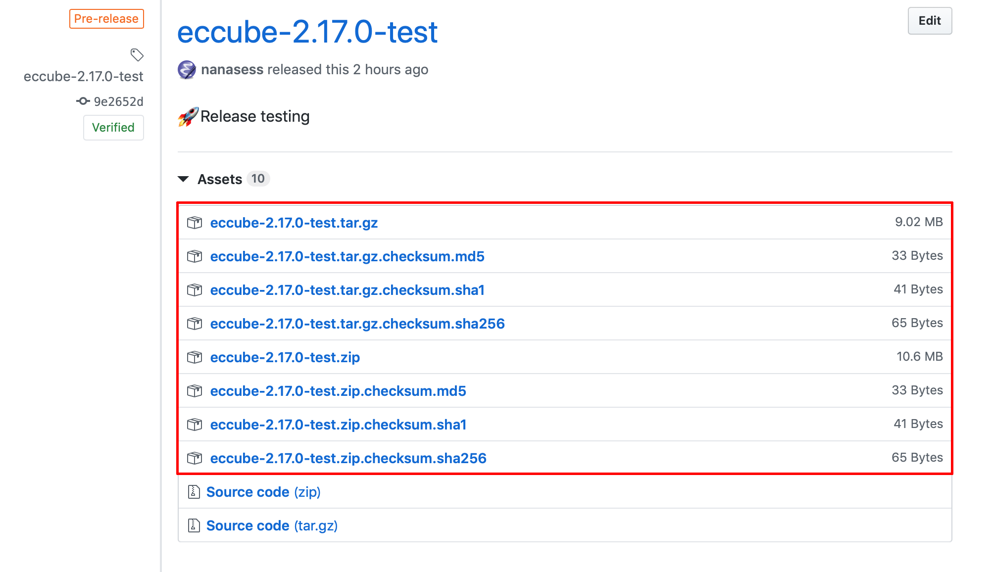Download eccube-2.17.0-test.tar.gz
Image resolution: width=993 pixels, height=572 pixels.
coord(294,223)
